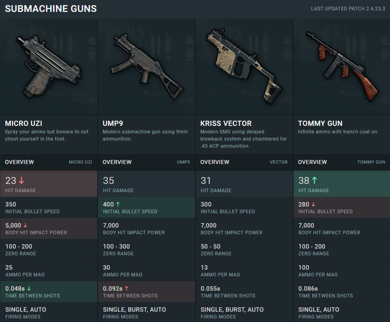Click Vector's SINGLE, BURST, AUTO firing modes
This screenshot has width=390, height=322.
point(232,310)
